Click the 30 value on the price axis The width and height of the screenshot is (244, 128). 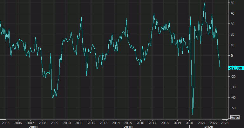[233, 24]
